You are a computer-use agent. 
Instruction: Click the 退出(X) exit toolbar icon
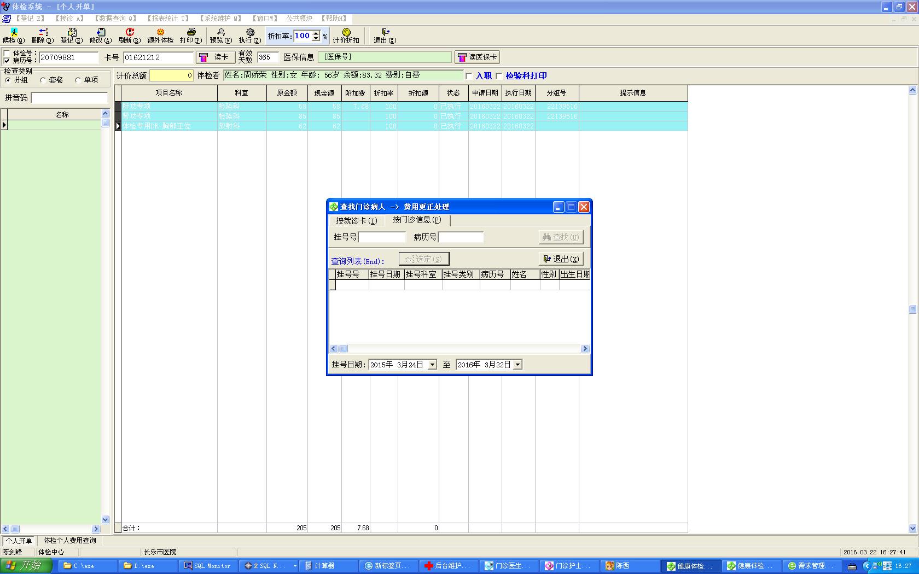[385, 36]
